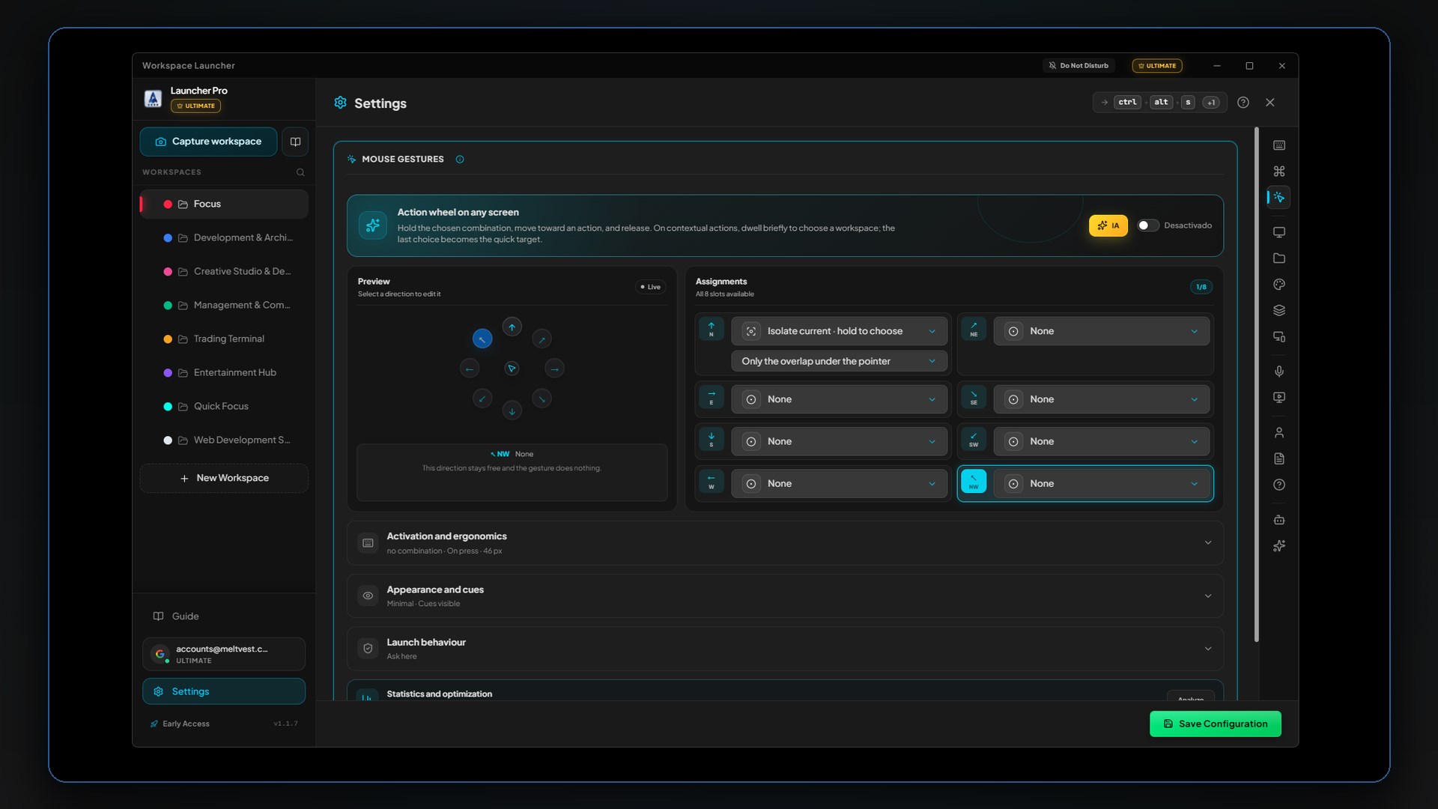The width and height of the screenshot is (1438, 809).
Task: Expand Activation and ergonomics section
Action: tap(785, 543)
